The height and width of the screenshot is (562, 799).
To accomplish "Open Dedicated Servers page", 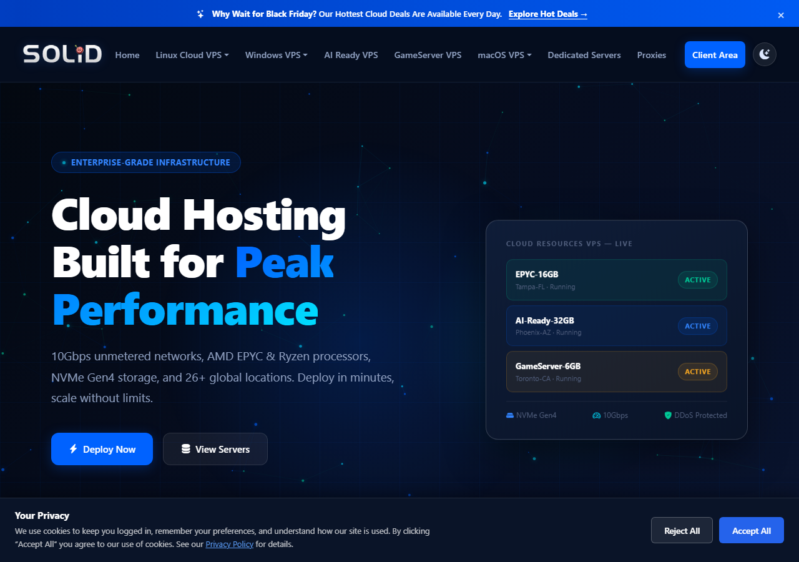I will 584,55.
